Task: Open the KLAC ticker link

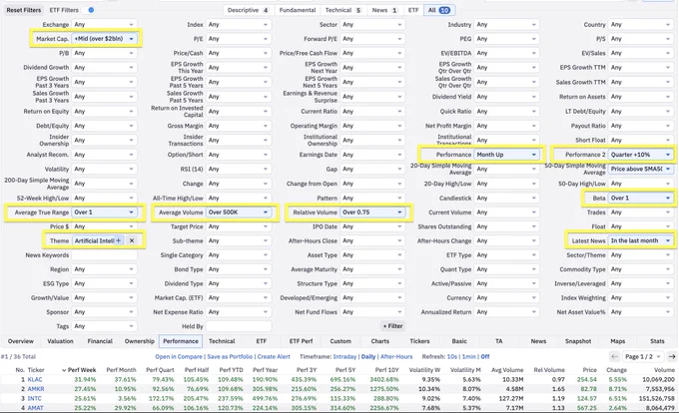Action: point(35,380)
